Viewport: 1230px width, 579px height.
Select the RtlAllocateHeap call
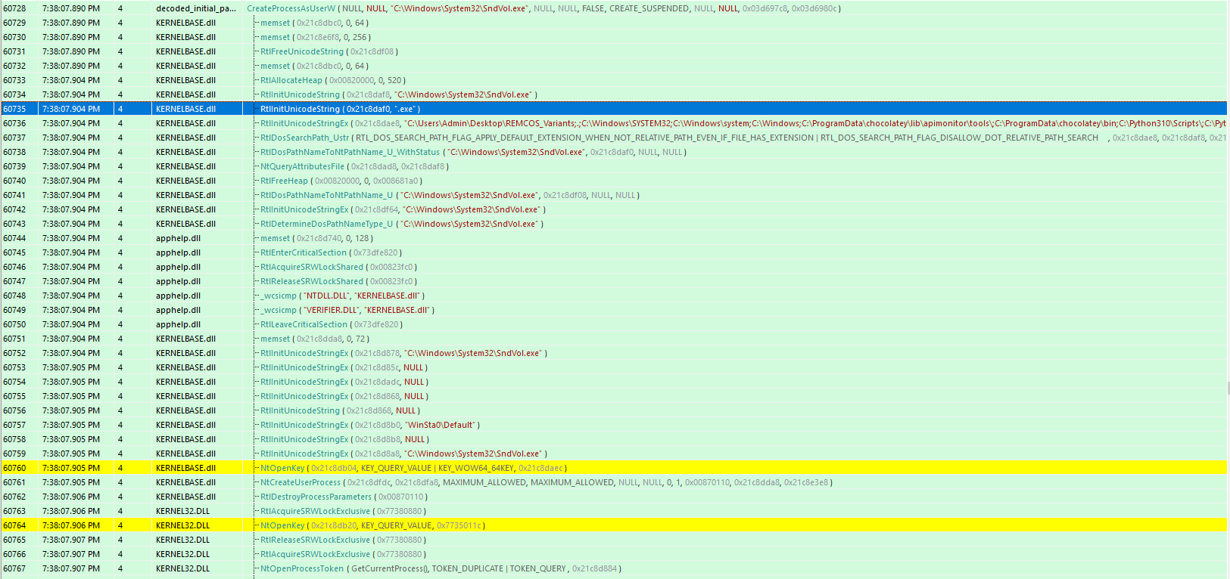click(x=291, y=80)
